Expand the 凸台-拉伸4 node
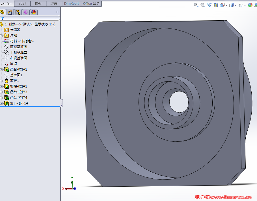 1,98
